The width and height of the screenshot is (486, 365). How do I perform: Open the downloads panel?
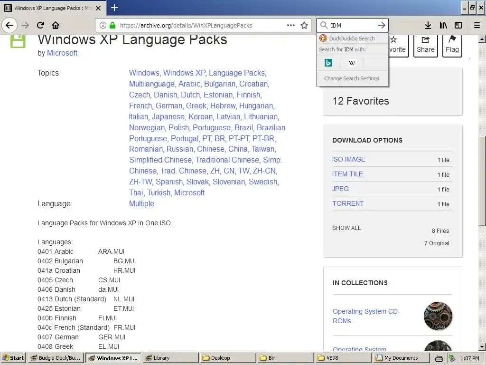[x=428, y=25]
